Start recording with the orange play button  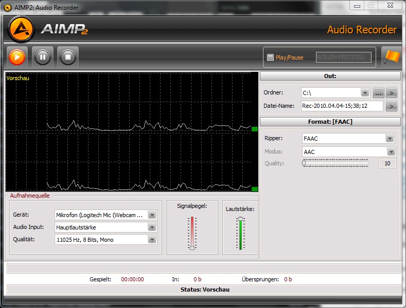click(17, 57)
